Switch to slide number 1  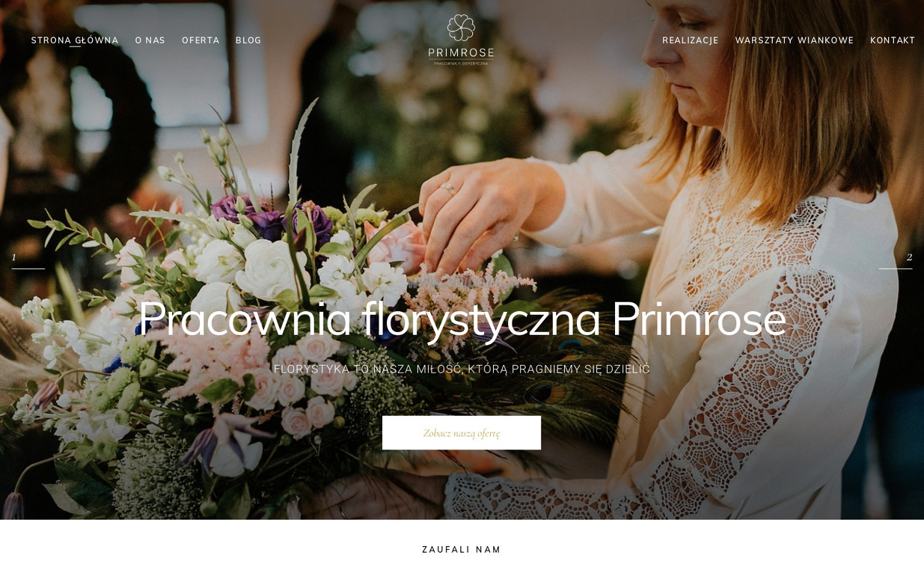[x=13, y=257]
